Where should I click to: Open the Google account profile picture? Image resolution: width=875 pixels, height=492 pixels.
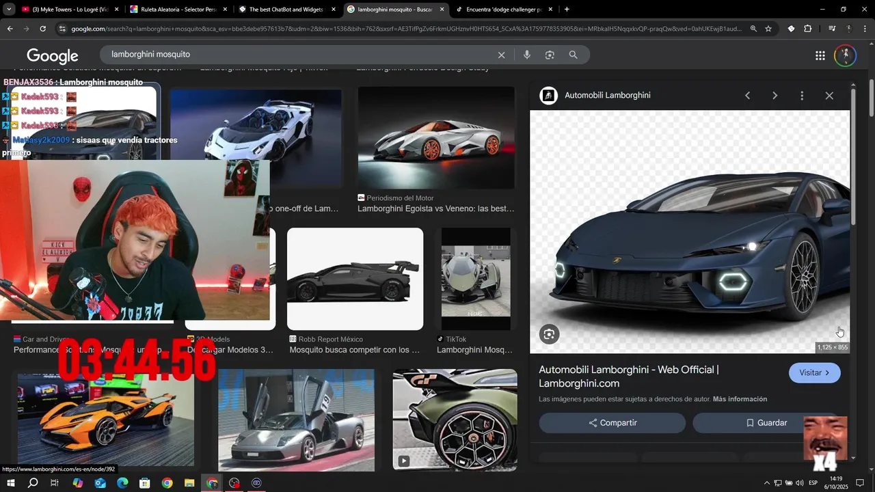[846, 55]
